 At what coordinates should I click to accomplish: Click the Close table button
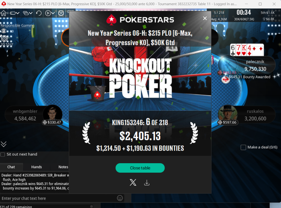tap(140, 168)
